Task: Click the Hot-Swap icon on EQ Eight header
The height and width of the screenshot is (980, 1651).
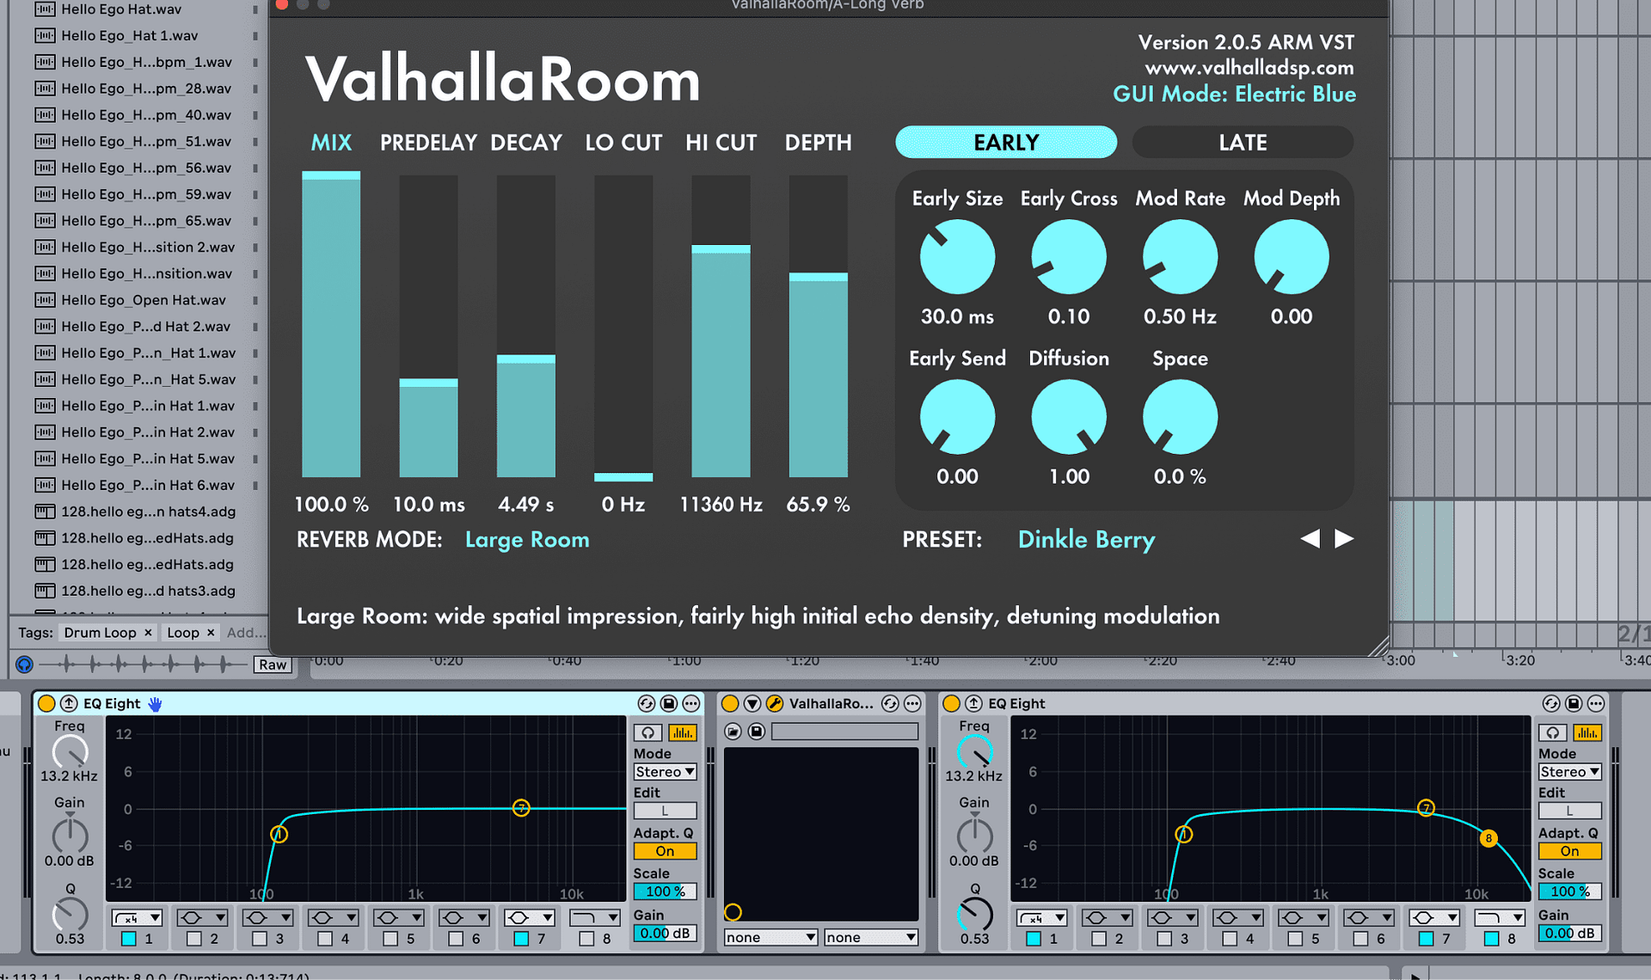Action: click(646, 703)
